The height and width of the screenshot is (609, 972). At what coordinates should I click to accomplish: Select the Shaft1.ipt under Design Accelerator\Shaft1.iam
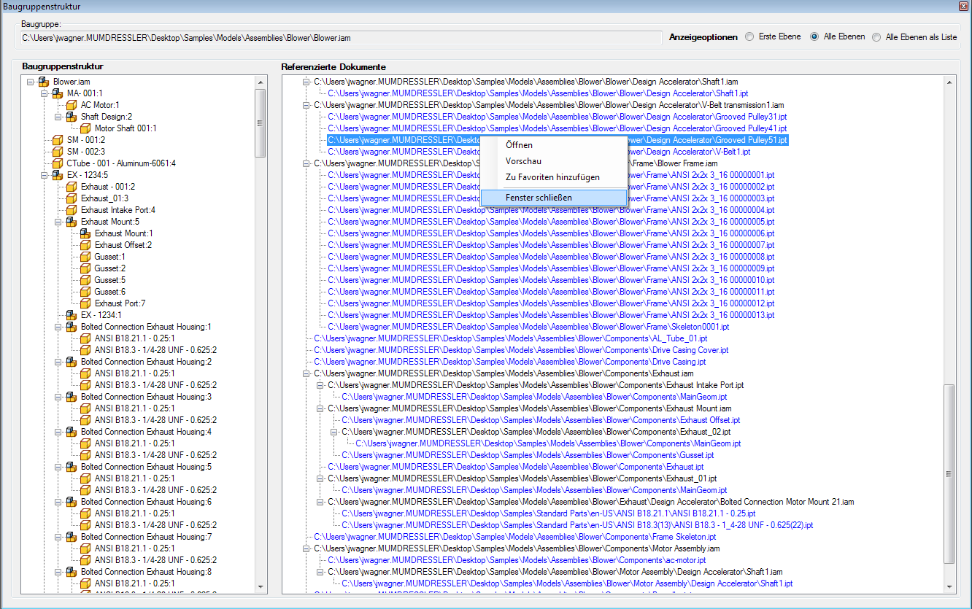point(538,93)
